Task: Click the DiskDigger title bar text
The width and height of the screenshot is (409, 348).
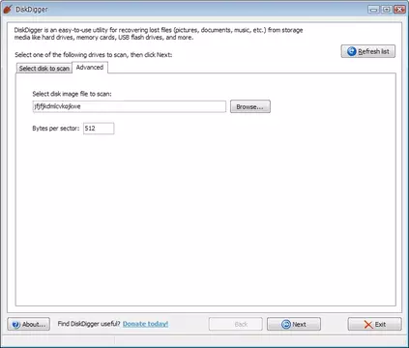Action: (x=32, y=10)
